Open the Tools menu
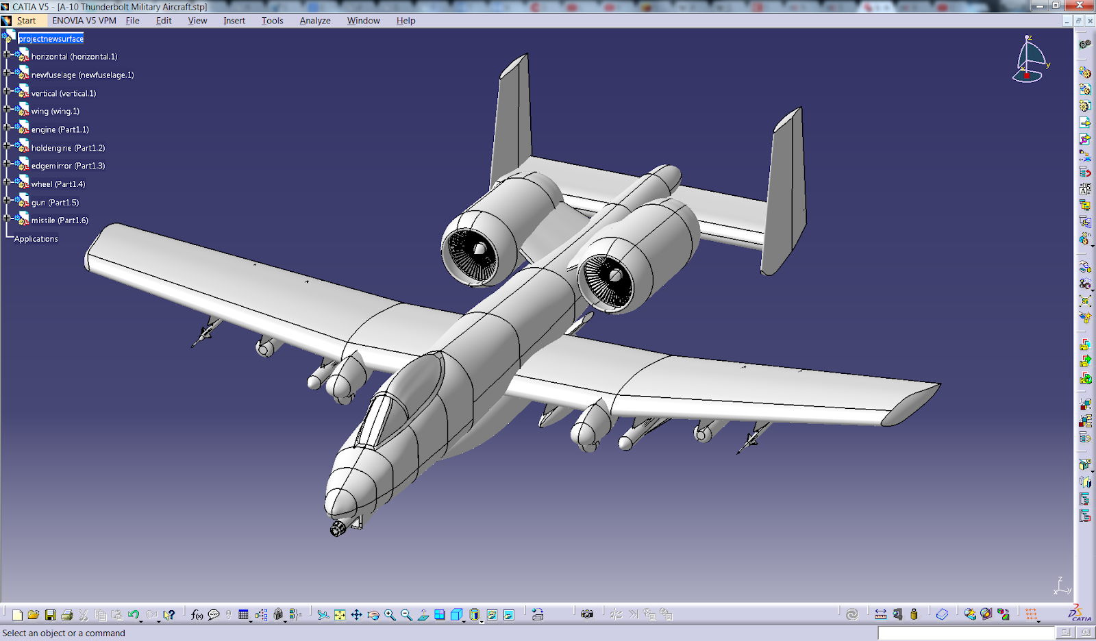Image resolution: width=1096 pixels, height=641 pixels. click(x=272, y=21)
